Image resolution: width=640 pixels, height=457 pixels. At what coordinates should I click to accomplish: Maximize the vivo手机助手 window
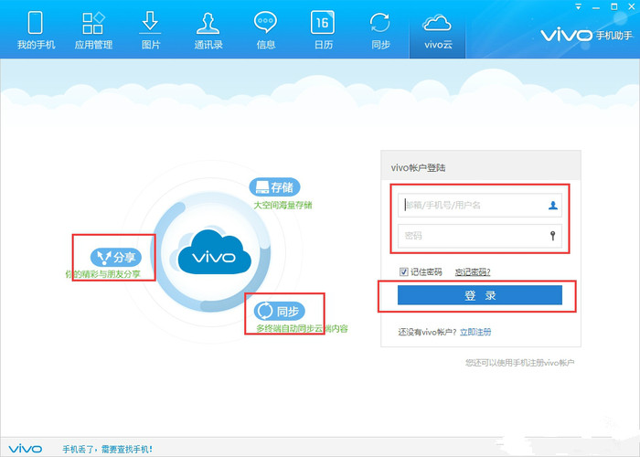click(x=613, y=7)
